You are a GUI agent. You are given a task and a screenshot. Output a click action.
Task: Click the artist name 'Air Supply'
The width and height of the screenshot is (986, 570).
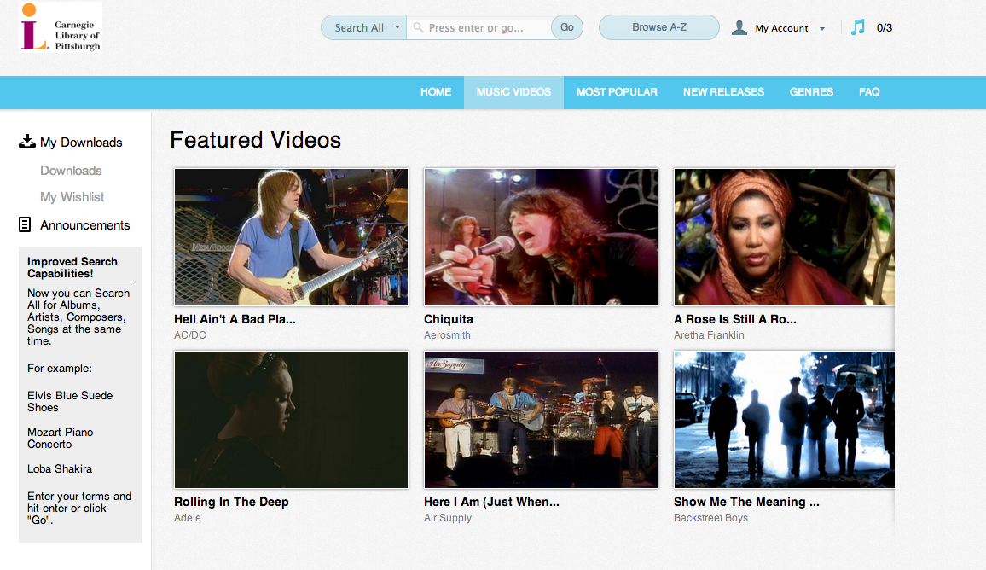click(448, 518)
